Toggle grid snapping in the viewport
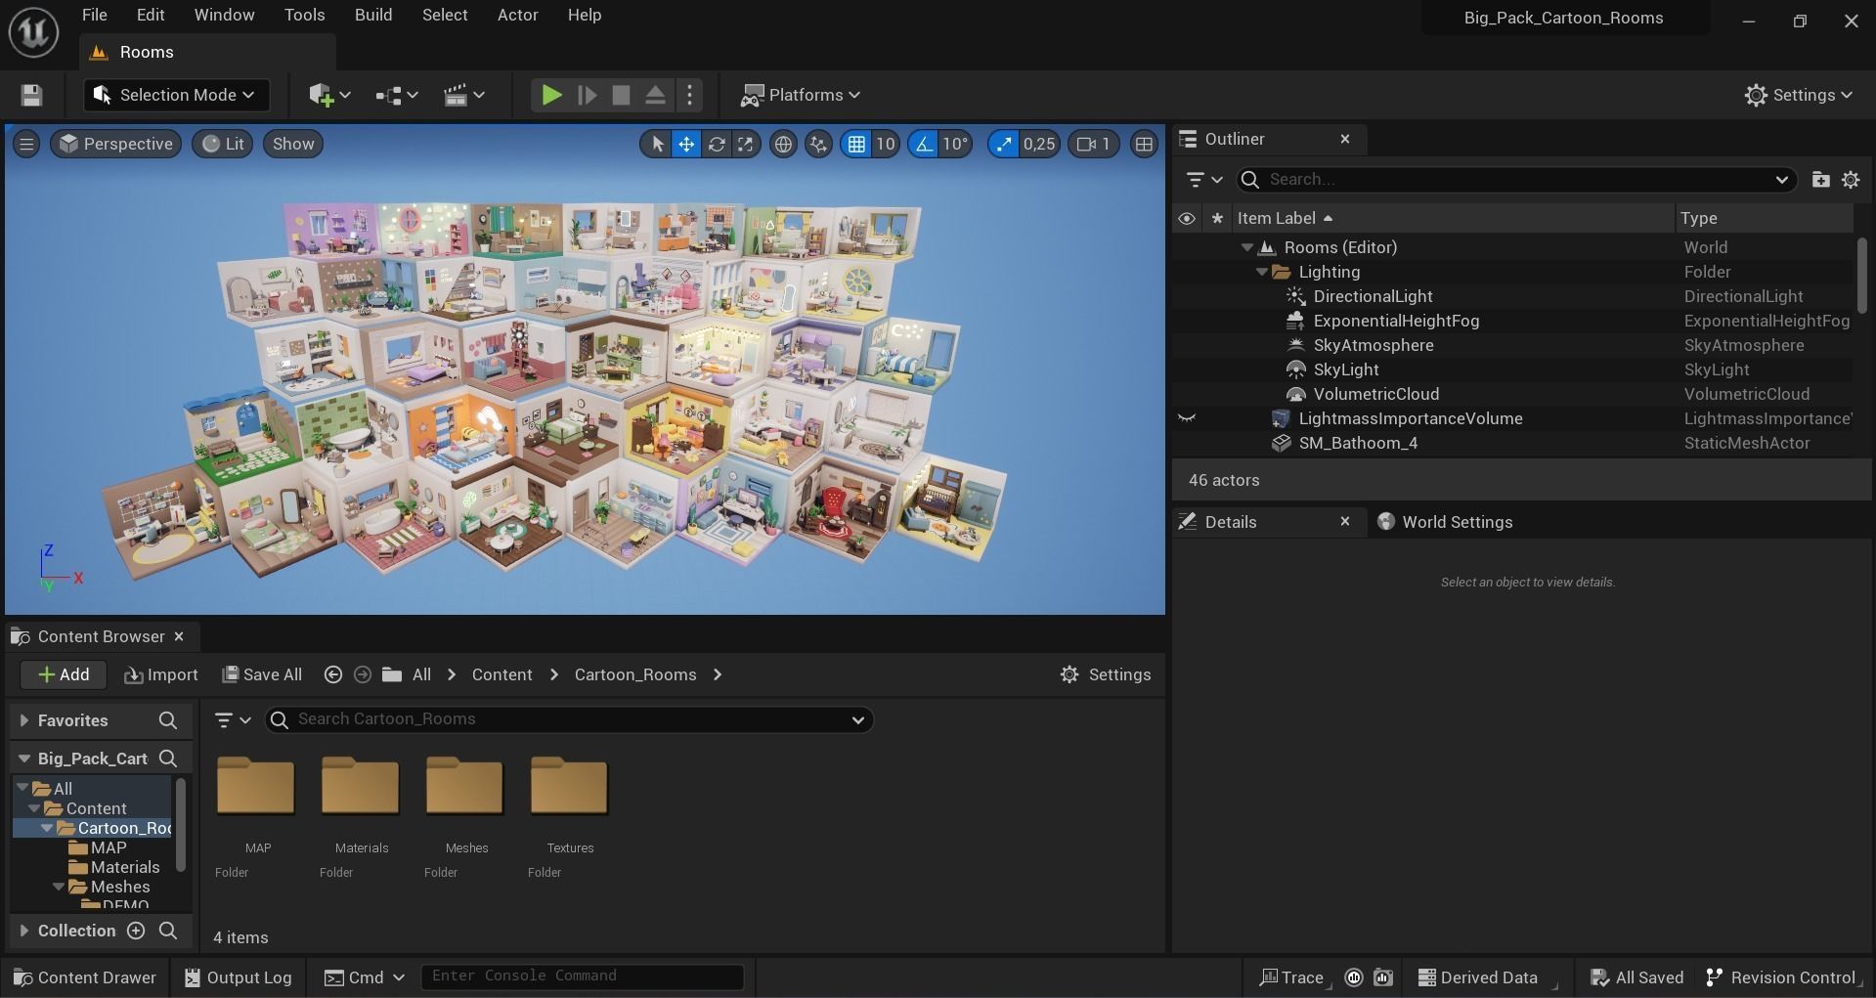The width and height of the screenshot is (1876, 998). click(x=856, y=145)
